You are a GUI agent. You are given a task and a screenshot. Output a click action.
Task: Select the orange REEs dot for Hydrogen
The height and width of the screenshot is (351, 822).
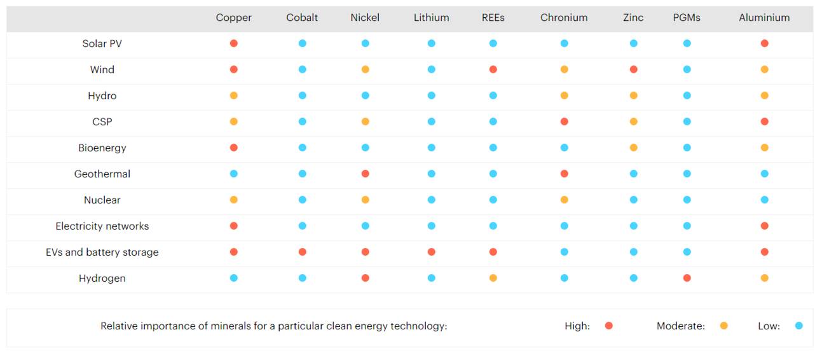pos(493,278)
